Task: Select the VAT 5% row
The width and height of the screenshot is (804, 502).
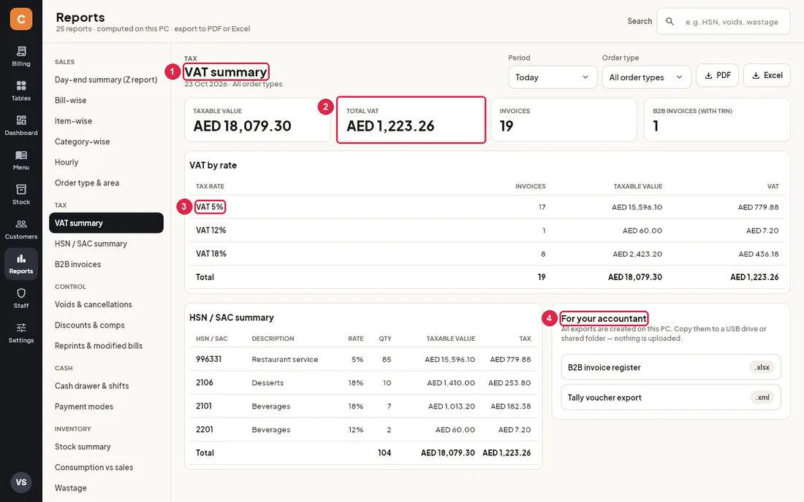Action: tap(487, 206)
